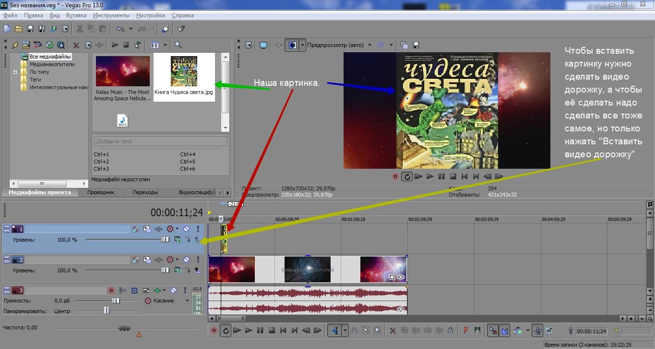Screen dimensions: 655x349
Task: Open the automation settings dropdown on track 1
Action: click(177, 229)
